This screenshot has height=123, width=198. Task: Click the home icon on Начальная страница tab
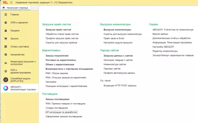tap(4, 8)
